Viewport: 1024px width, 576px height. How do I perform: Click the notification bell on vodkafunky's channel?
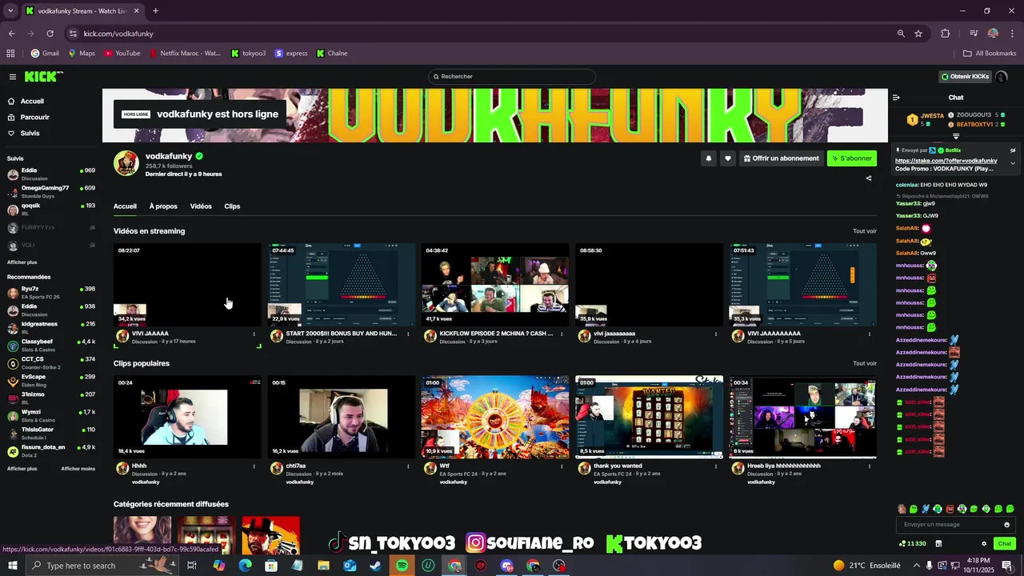pyautogui.click(x=708, y=158)
